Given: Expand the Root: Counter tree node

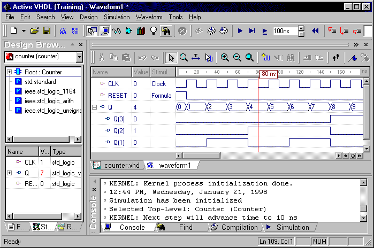Looking at the screenshot, I should click(x=9, y=72).
